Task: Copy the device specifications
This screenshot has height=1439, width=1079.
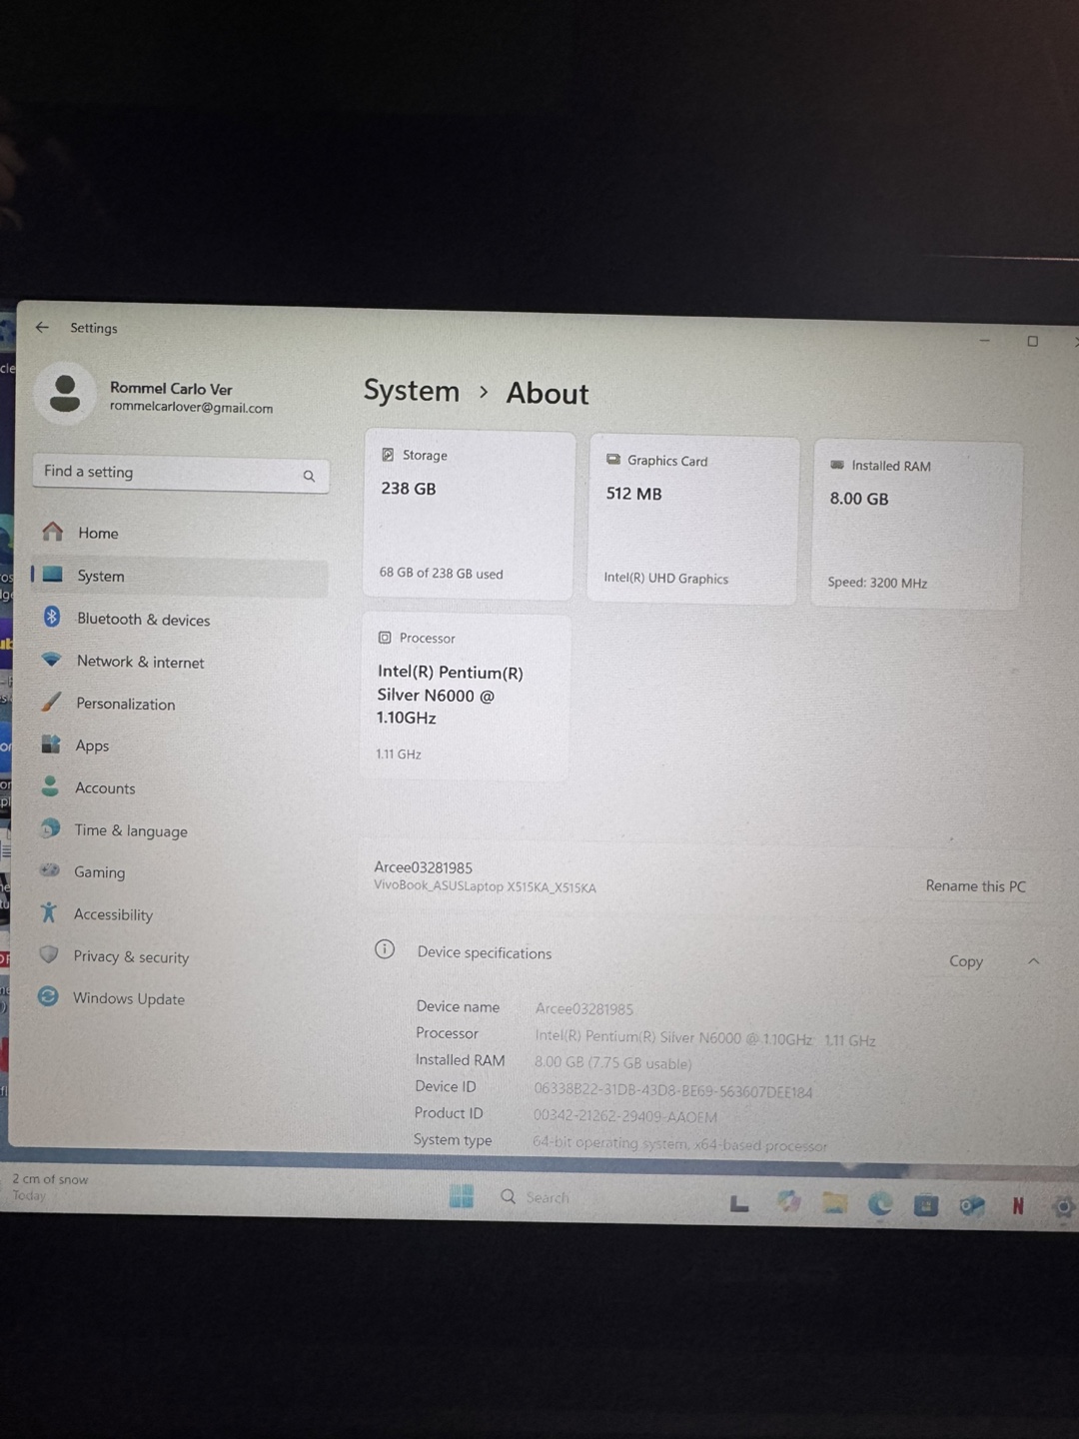Action: pos(965,960)
